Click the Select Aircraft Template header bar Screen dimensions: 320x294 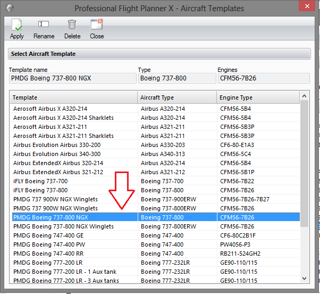coord(159,54)
